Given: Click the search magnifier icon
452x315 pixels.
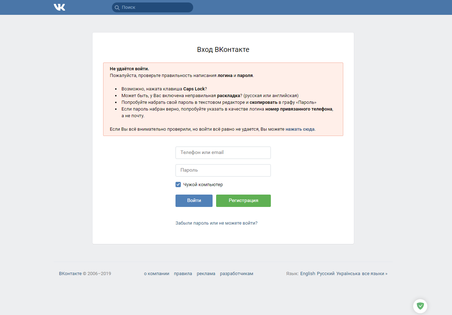Looking at the screenshot, I should click(x=117, y=7).
